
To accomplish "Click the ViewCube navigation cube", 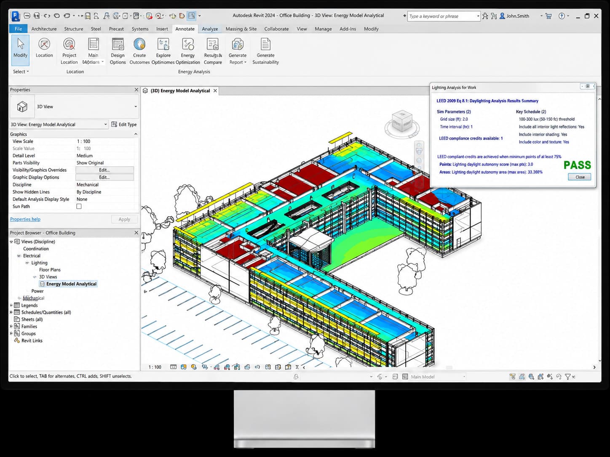I will click(x=402, y=122).
